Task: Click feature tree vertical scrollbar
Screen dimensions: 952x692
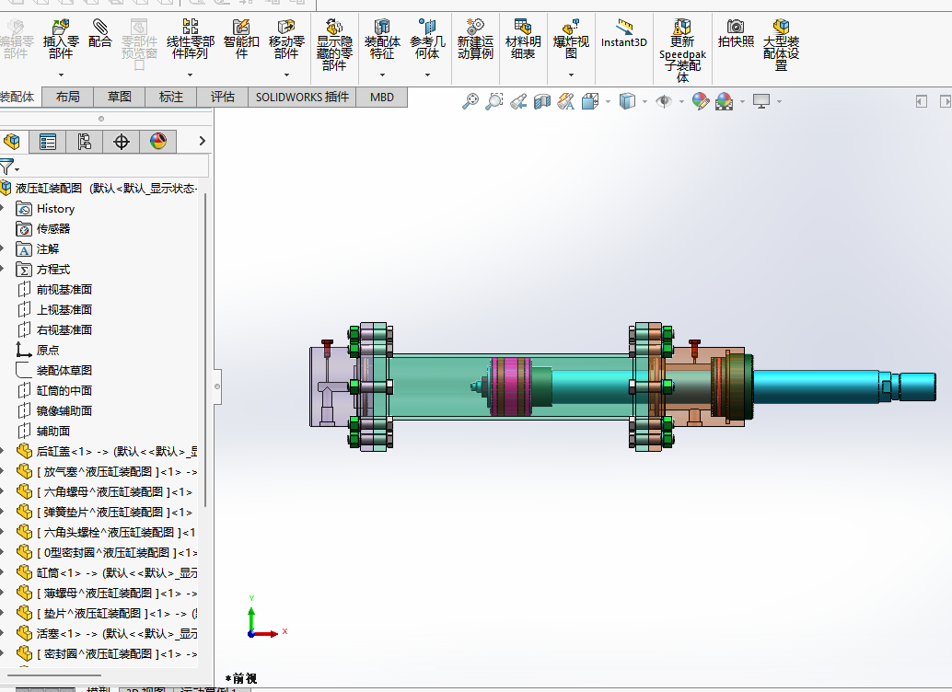Action: 205,349
